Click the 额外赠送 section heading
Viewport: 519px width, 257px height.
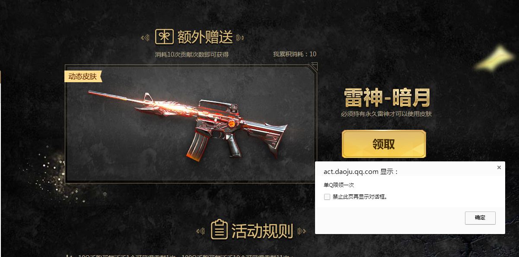205,37
